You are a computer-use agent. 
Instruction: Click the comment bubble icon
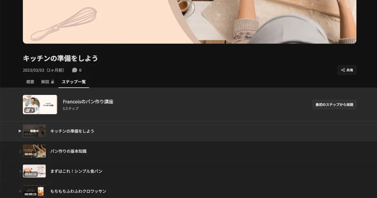[74, 70]
